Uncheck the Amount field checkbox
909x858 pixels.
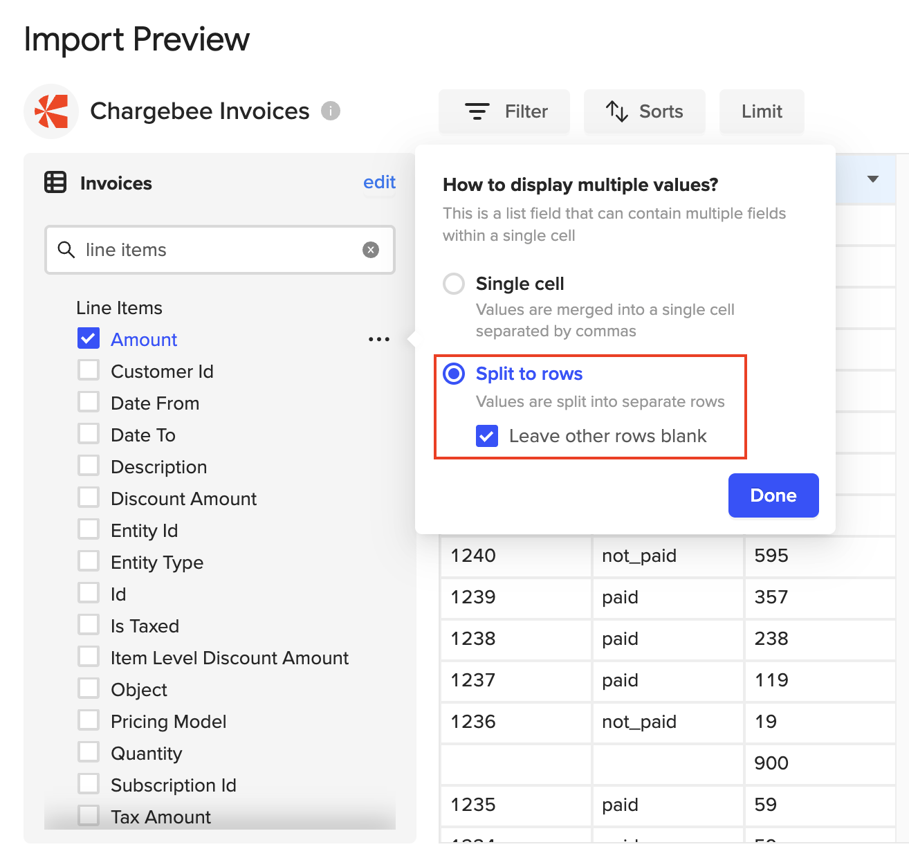pyautogui.click(x=89, y=339)
